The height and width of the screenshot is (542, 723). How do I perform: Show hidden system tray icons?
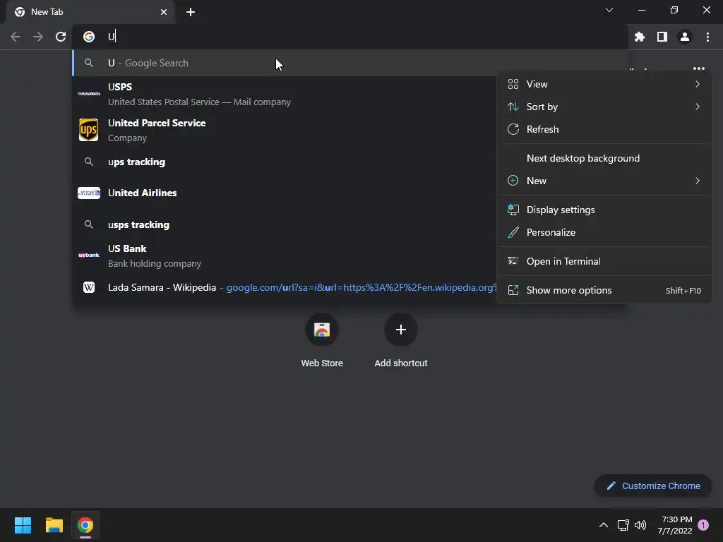pos(604,525)
